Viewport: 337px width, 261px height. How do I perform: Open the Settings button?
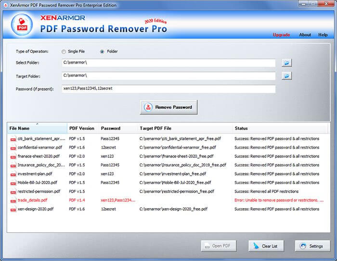tap(312, 246)
